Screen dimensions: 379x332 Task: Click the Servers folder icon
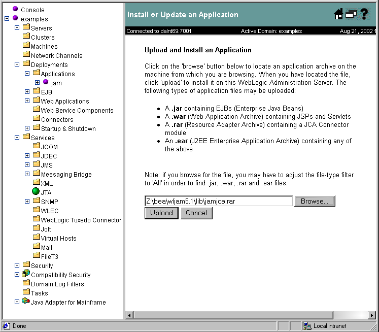click(26, 27)
